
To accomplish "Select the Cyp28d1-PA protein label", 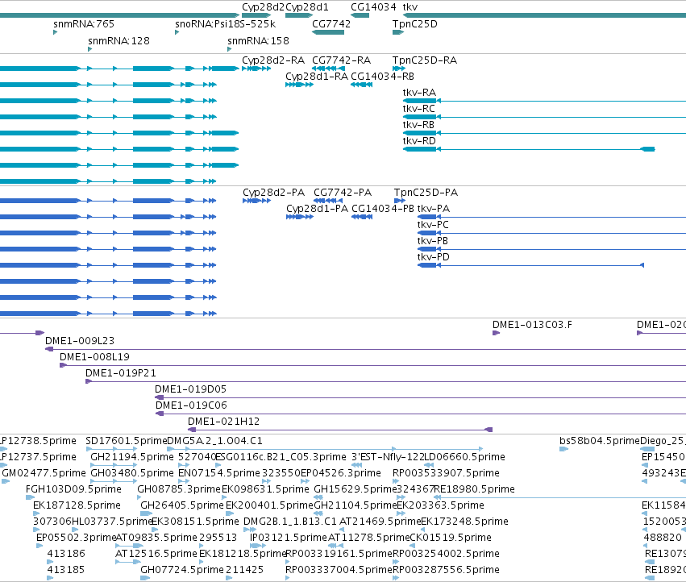I will point(317,209).
